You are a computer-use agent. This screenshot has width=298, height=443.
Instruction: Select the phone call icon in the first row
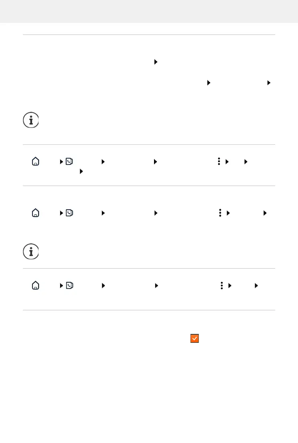click(69, 162)
